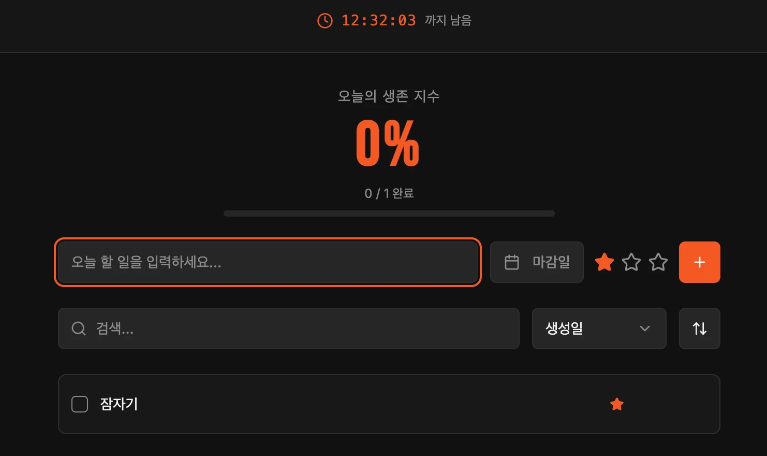767x456 pixels.
Task: Open the 생성일 sort dropdown
Action: pyautogui.click(x=599, y=329)
